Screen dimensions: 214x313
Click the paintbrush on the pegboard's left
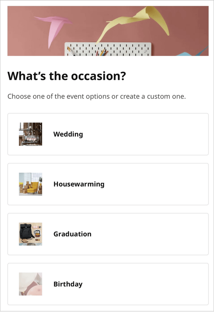(71, 51)
